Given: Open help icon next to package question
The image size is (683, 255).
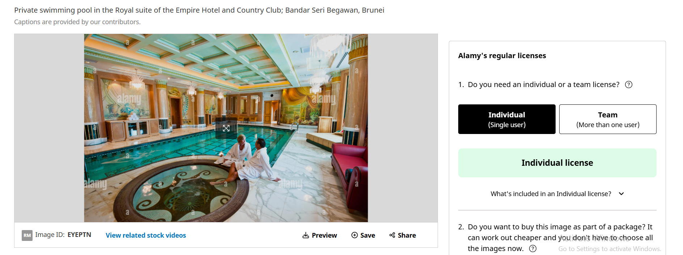Looking at the screenshot, I should point(533,248).
